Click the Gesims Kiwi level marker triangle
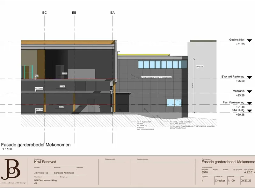Screen dimensions: 255x191 (x=249, y=40)
